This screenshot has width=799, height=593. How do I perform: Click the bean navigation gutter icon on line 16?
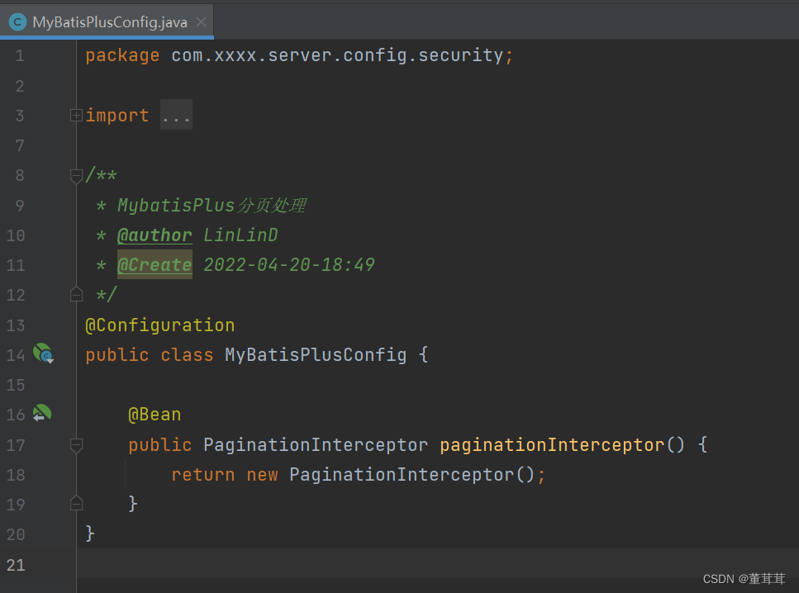[42, 413]
